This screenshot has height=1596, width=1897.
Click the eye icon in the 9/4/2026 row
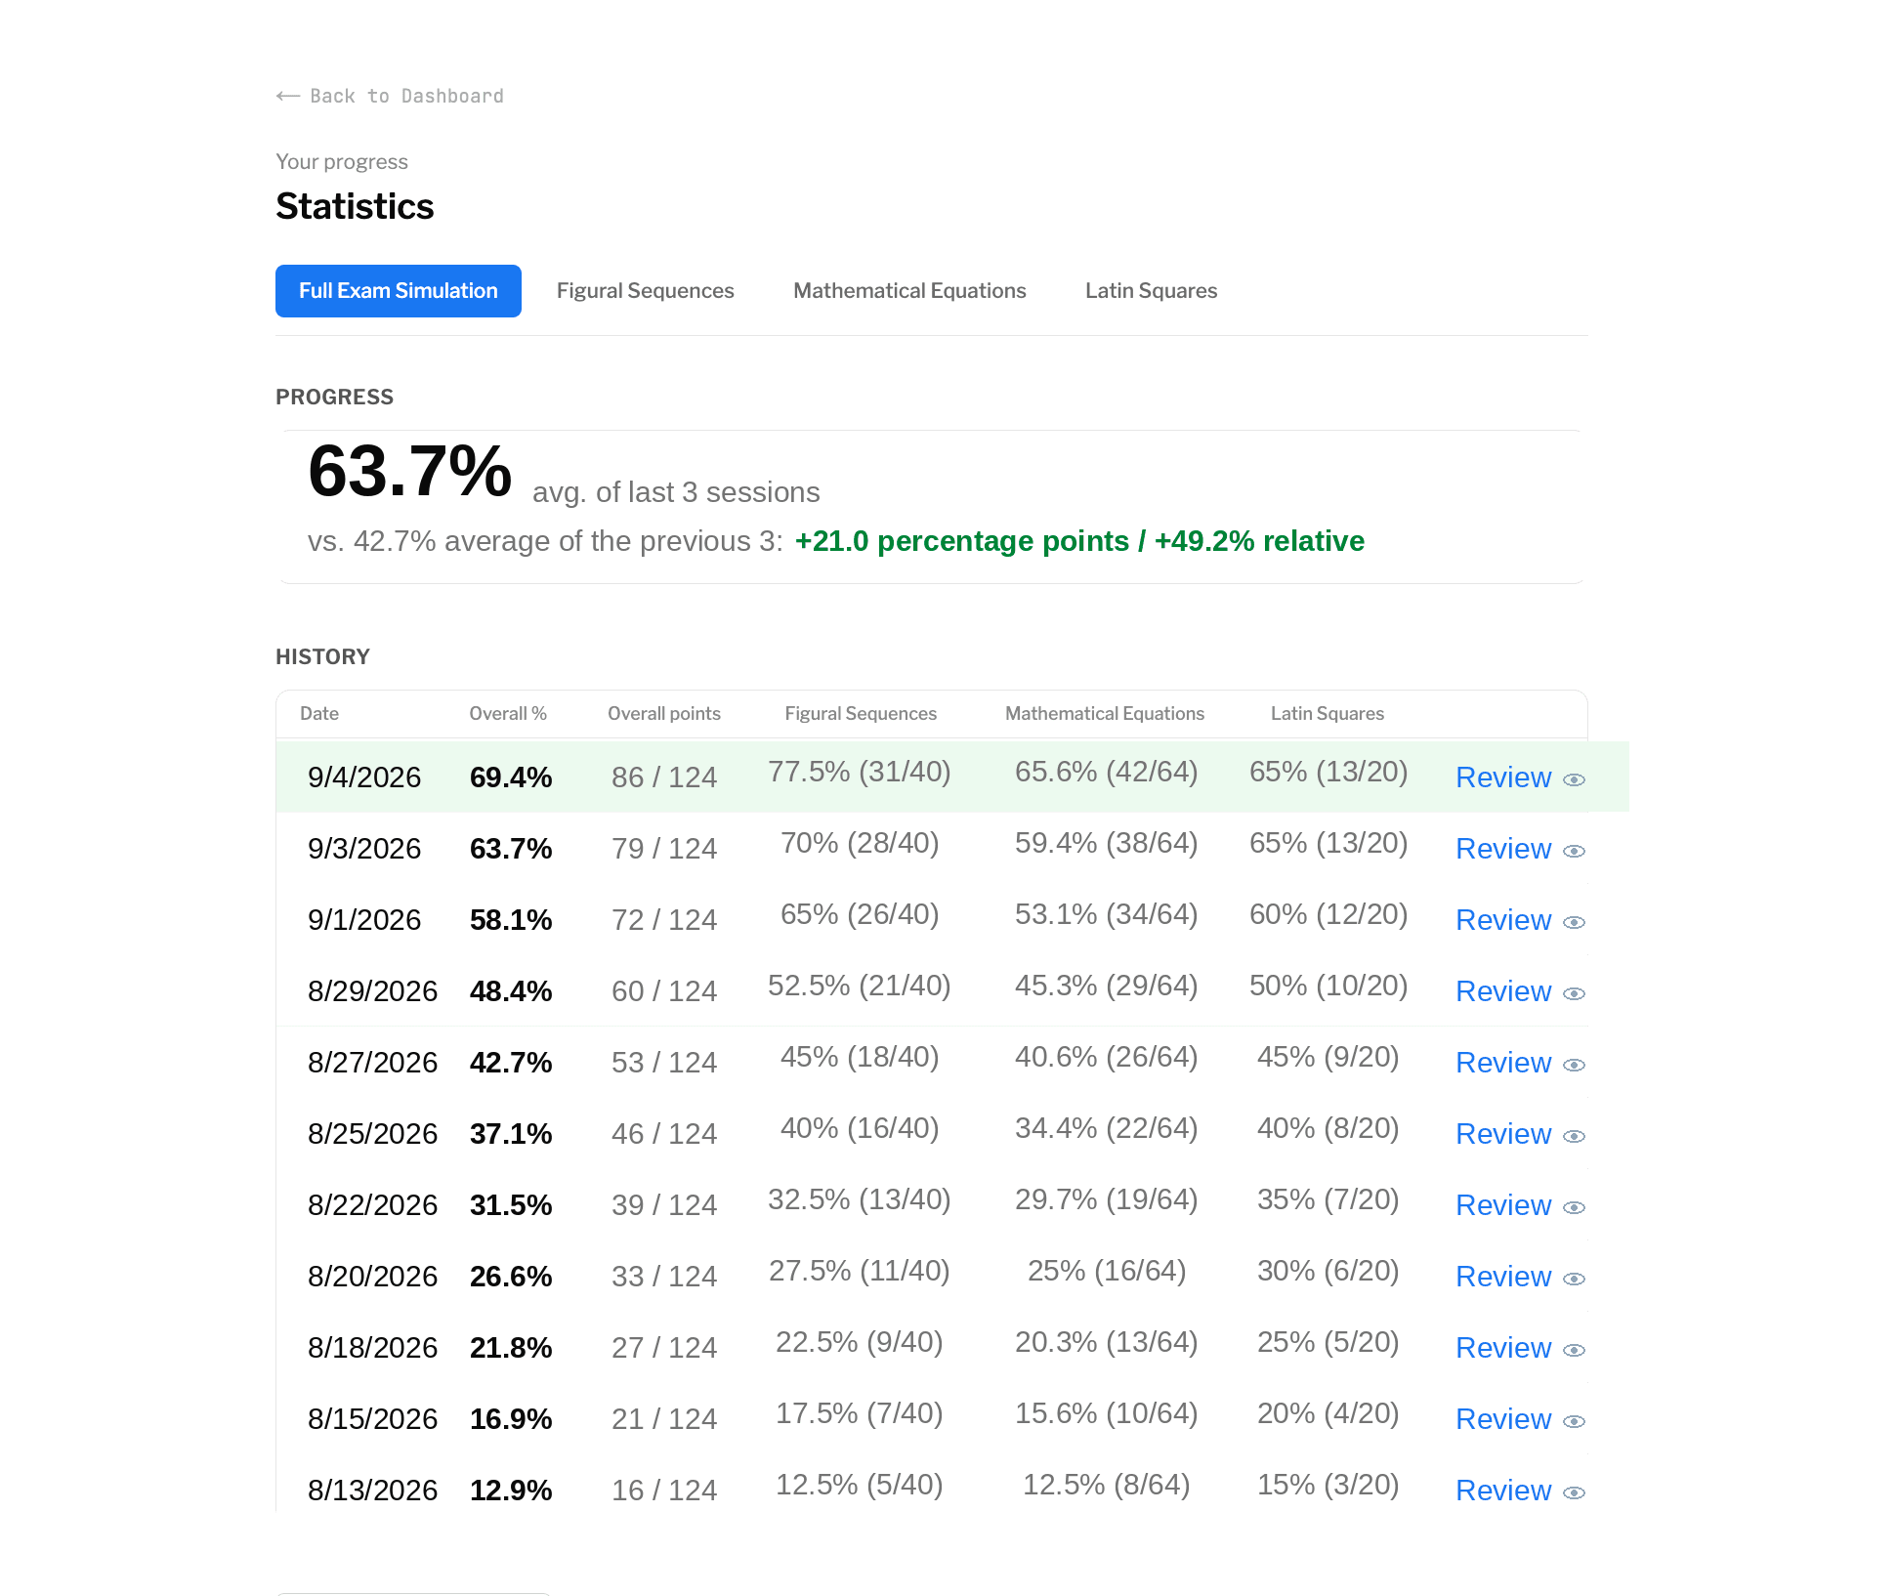click(1574, 779)
